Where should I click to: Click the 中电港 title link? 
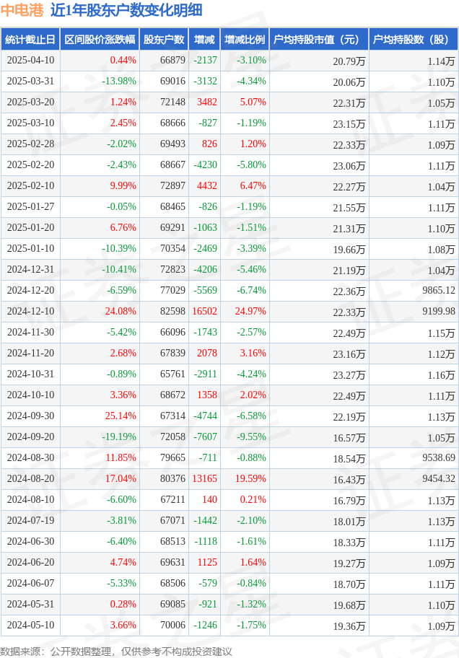(x=22, y=10)
